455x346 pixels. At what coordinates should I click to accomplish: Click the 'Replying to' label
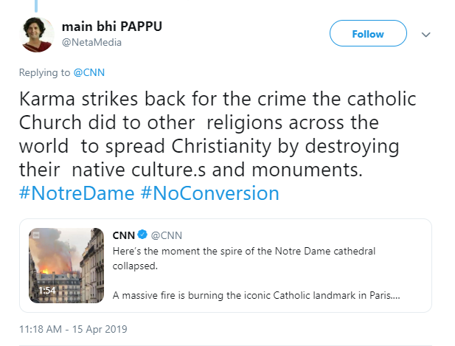(x=44, y=75)
